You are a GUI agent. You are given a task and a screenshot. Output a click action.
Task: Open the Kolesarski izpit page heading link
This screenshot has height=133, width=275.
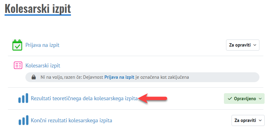click(38, 8)
